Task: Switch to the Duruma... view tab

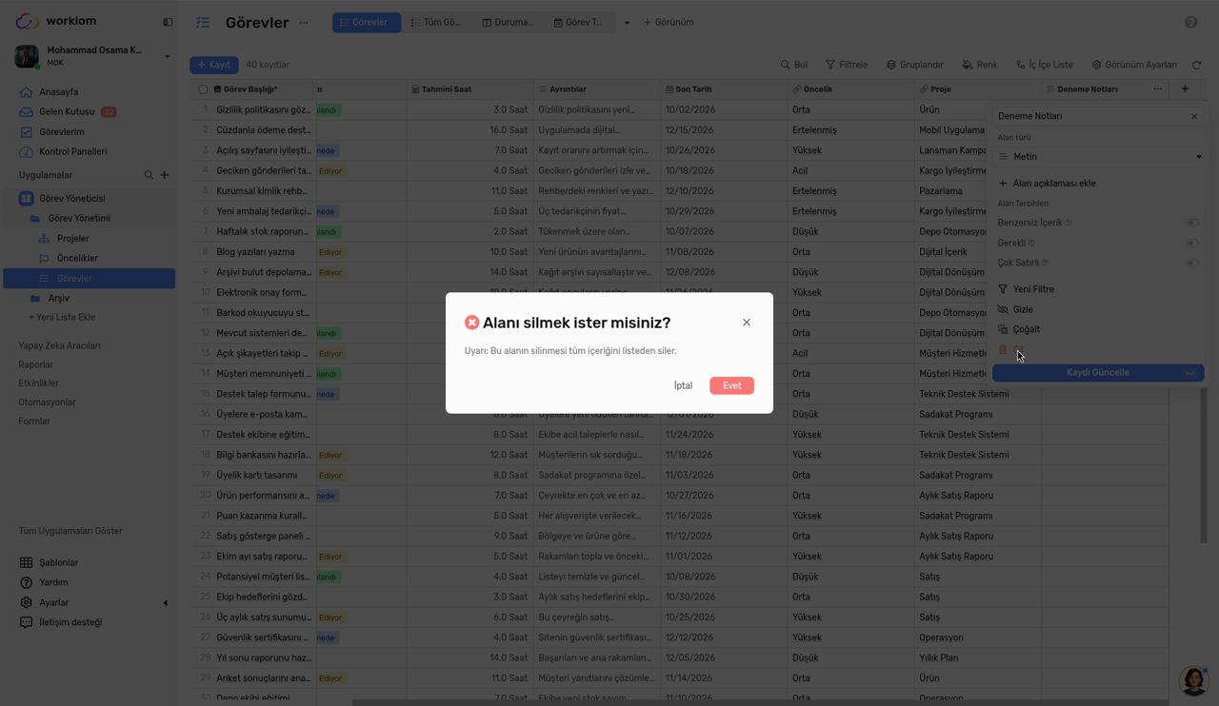Action: (x=508, y=23)
